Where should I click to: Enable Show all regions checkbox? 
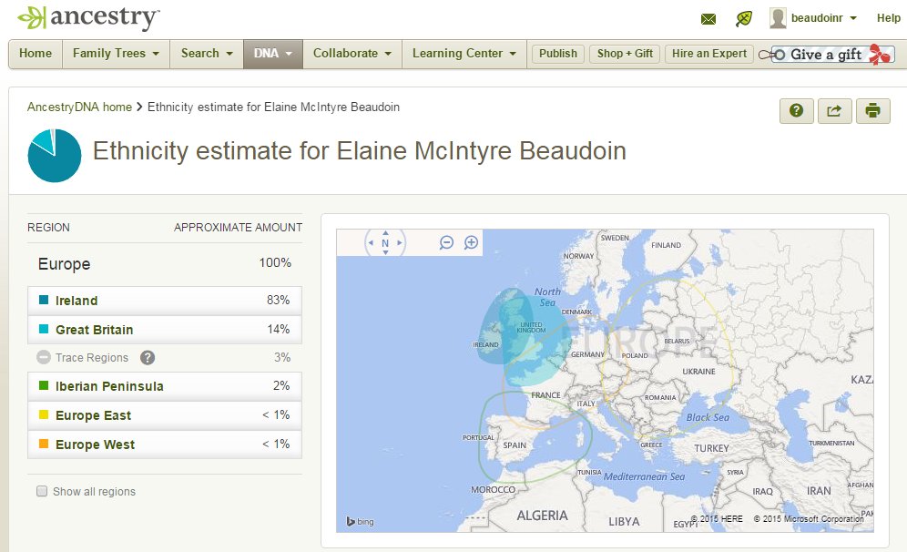tap(42, 491)
